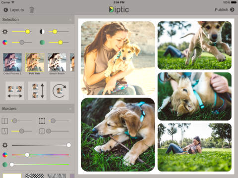Collapse the Borders section
The image size is (238, 178).
coord(70,109)
